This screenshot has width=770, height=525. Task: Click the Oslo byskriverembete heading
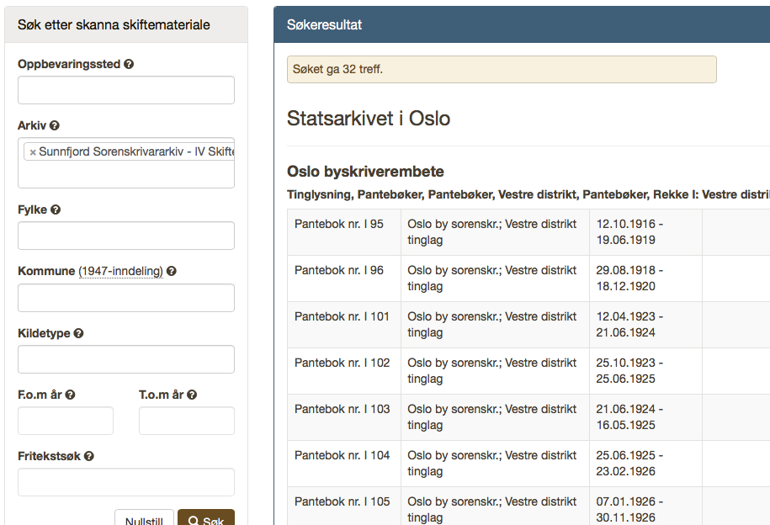point(365,172)
